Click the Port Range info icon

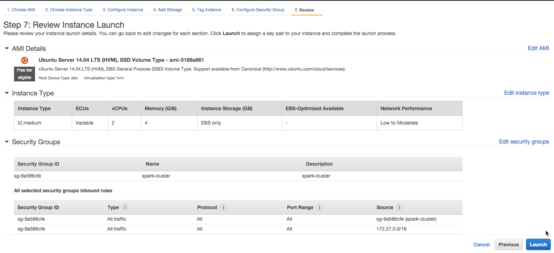tap(319, 207)
